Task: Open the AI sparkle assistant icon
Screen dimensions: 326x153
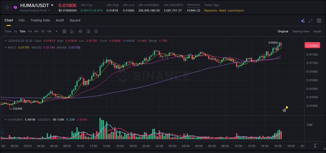Action: 303,21
